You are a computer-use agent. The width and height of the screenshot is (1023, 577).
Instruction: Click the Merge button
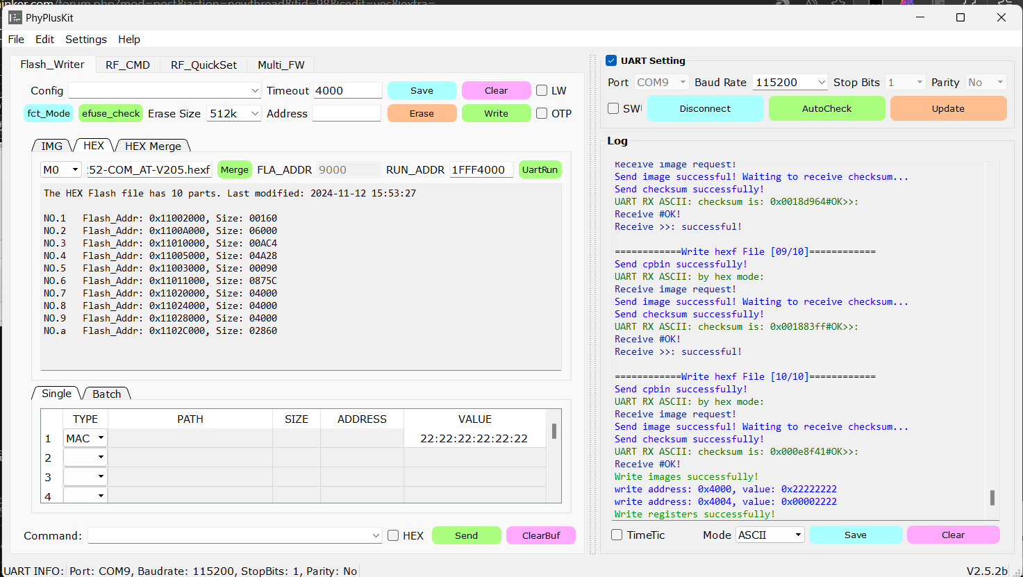pos(235,169)
